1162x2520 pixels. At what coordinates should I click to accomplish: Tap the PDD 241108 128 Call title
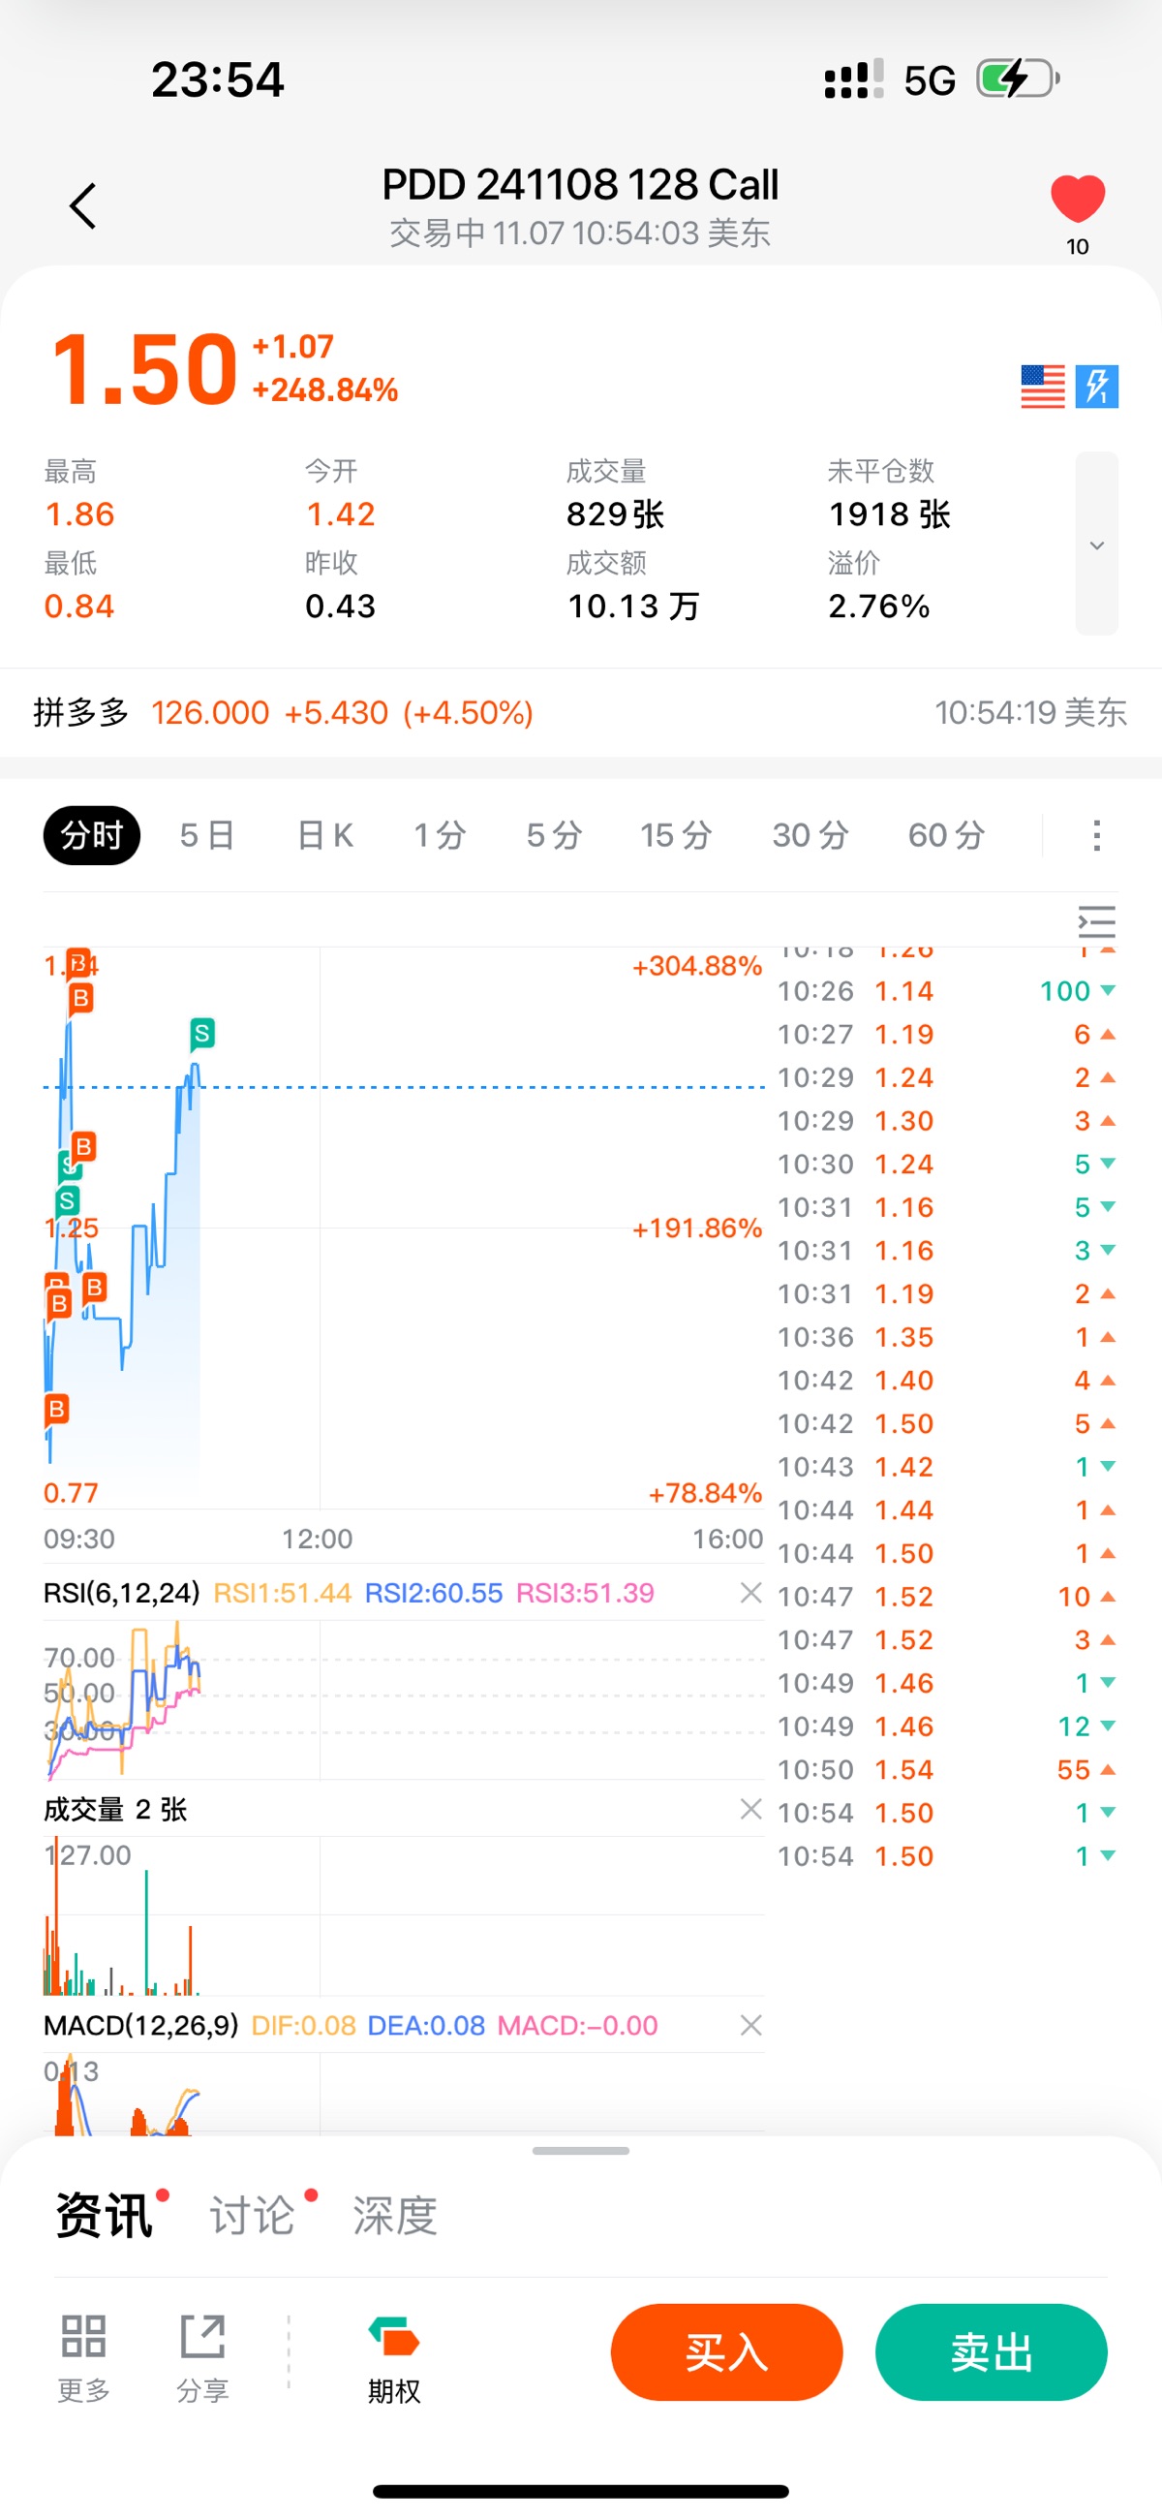point(580,184)
